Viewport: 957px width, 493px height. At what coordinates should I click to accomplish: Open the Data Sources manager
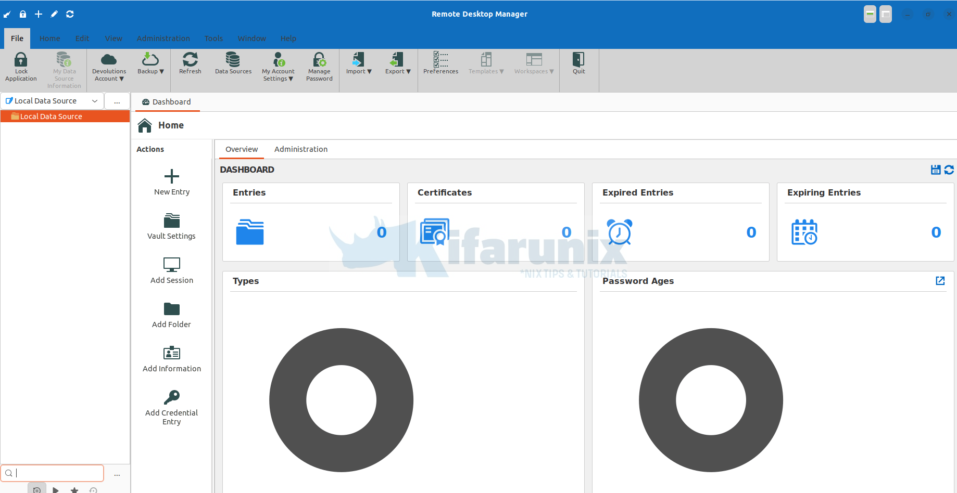233,66
